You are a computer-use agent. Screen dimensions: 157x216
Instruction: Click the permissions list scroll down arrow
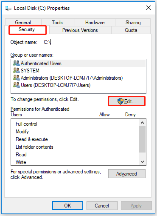[x=143, y=161]
